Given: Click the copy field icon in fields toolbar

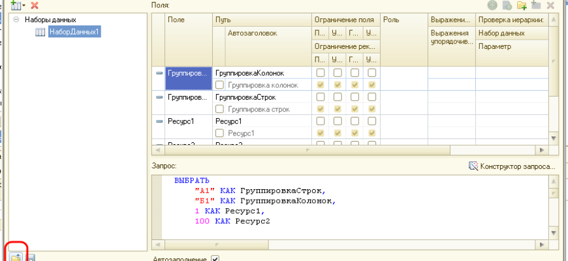Looking at the screenshot, I should click(x=507, y=5).
